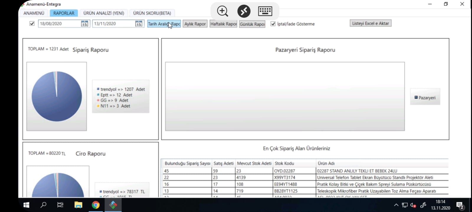Sort by Mevcut Stok Adeti column header

pyautogui.click(x=254, y=163)
